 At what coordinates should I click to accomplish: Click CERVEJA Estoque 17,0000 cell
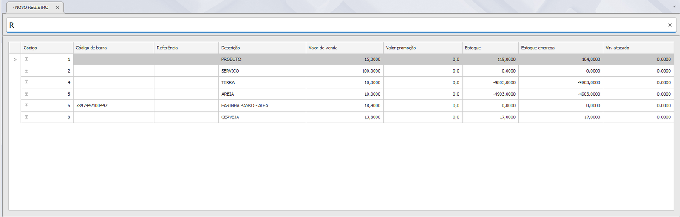[490, 117]
